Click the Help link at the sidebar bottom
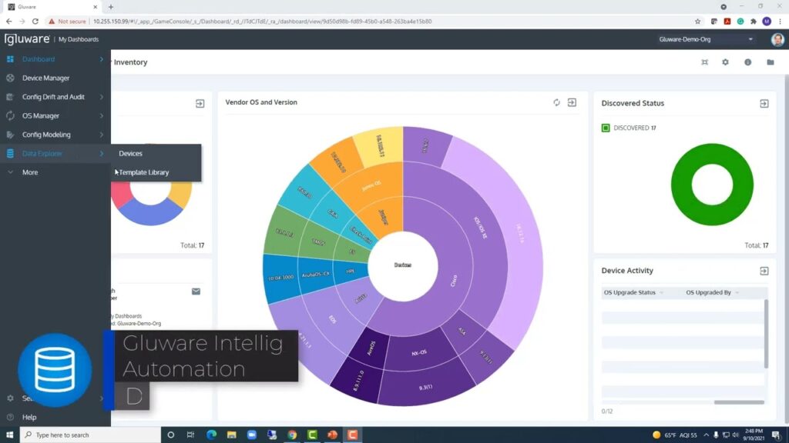The height and width of the screenshot is (443, 789). (29, 417)
